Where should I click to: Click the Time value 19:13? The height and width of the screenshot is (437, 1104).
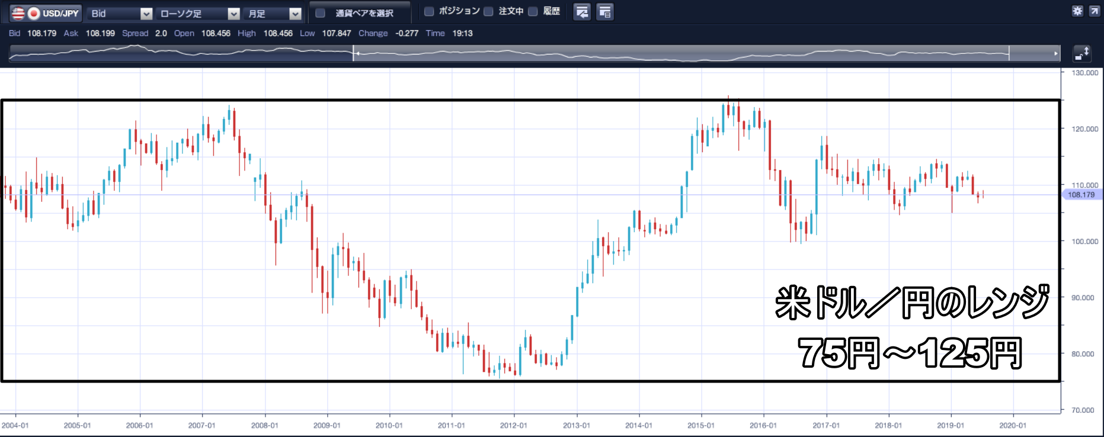coord(462,33)
